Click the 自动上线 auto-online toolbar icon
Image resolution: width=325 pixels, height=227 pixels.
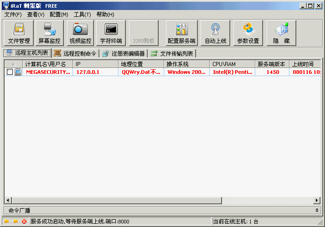(216, 33)
